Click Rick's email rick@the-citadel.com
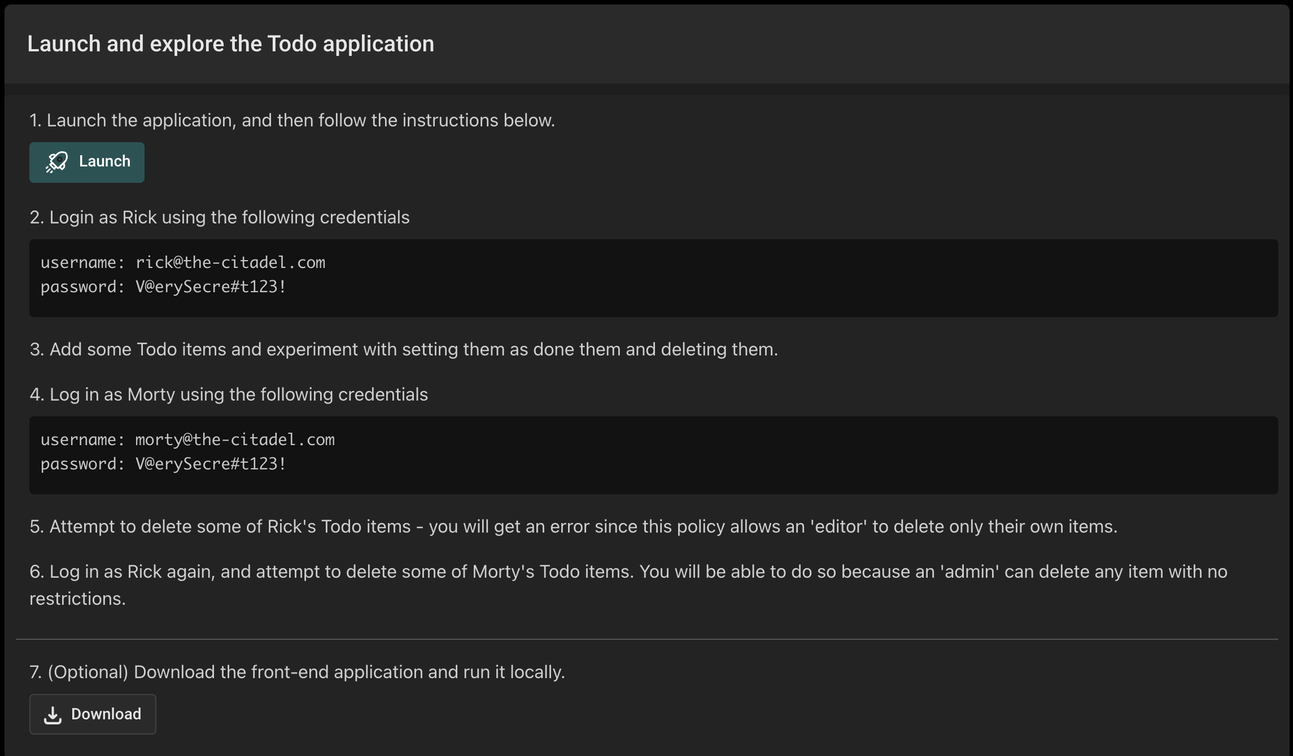 230,263
